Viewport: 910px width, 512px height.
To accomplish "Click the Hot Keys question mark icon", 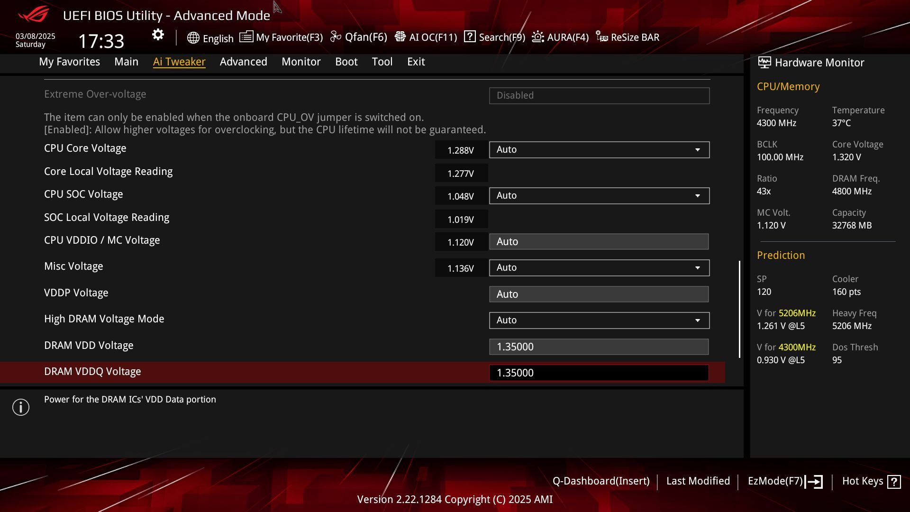I will coord(894,482).
